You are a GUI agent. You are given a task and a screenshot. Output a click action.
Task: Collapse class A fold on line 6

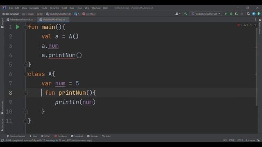coord(25,74)
